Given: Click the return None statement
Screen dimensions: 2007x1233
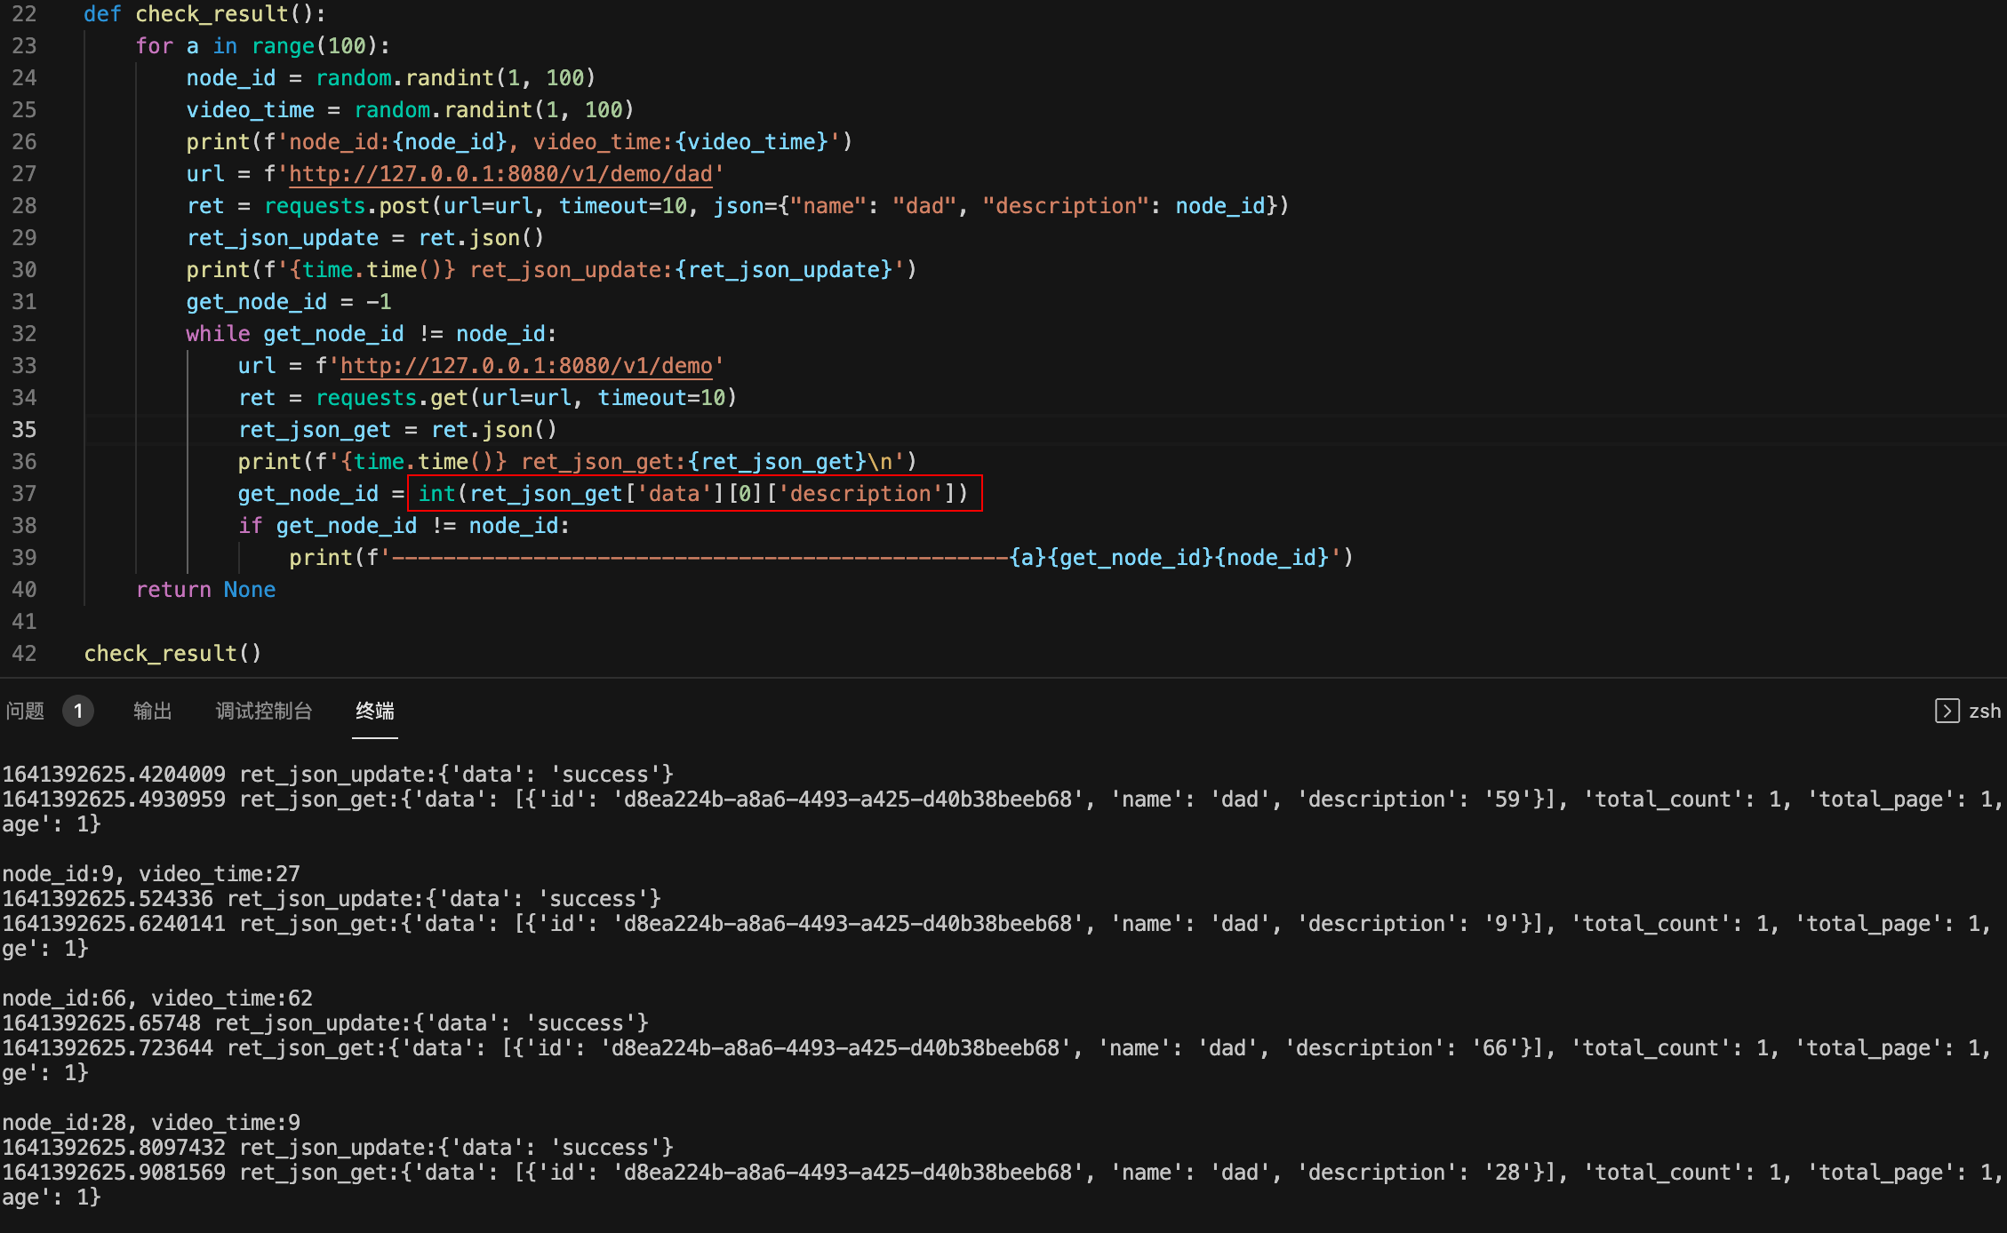Looking at the screenshot, I should click(x=205, y=589).
